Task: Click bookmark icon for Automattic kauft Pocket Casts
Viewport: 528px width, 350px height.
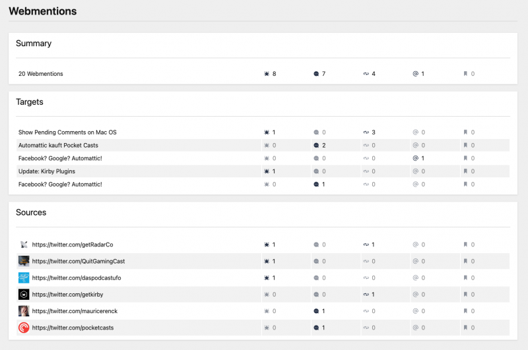Action: 465,145
